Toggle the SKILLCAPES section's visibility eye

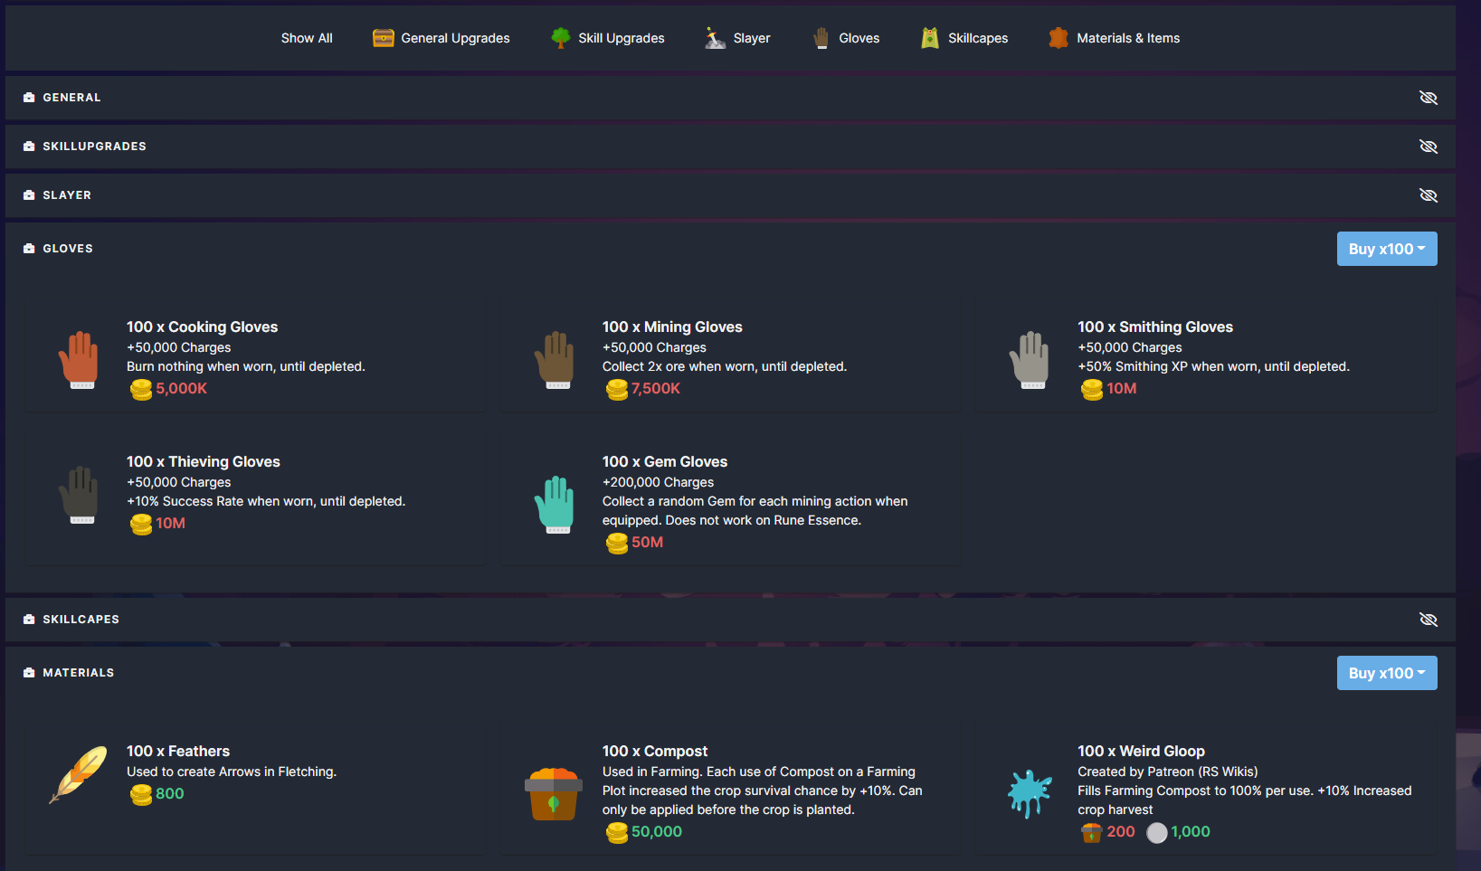[1429, 620]
